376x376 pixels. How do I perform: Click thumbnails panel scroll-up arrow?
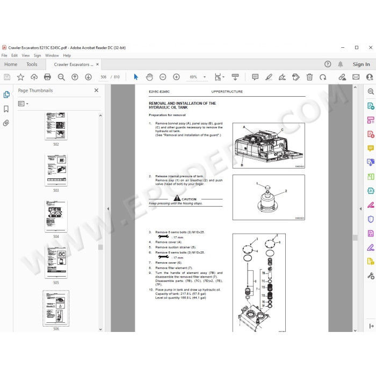(100, 115)
